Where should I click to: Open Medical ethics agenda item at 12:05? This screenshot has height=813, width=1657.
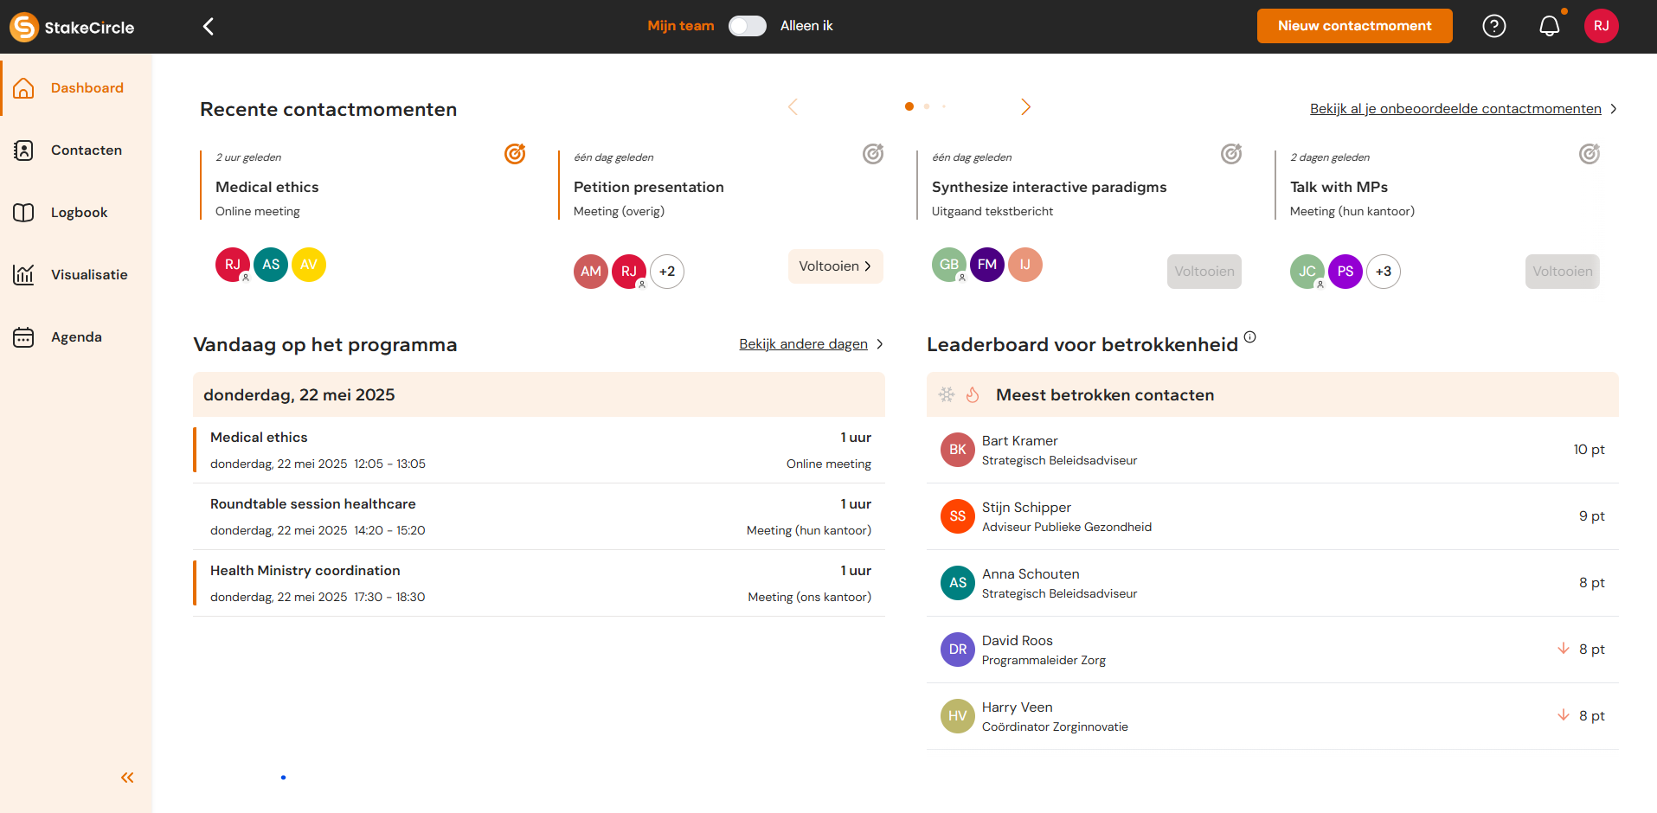pyautogui.click(x=539, y=451)
